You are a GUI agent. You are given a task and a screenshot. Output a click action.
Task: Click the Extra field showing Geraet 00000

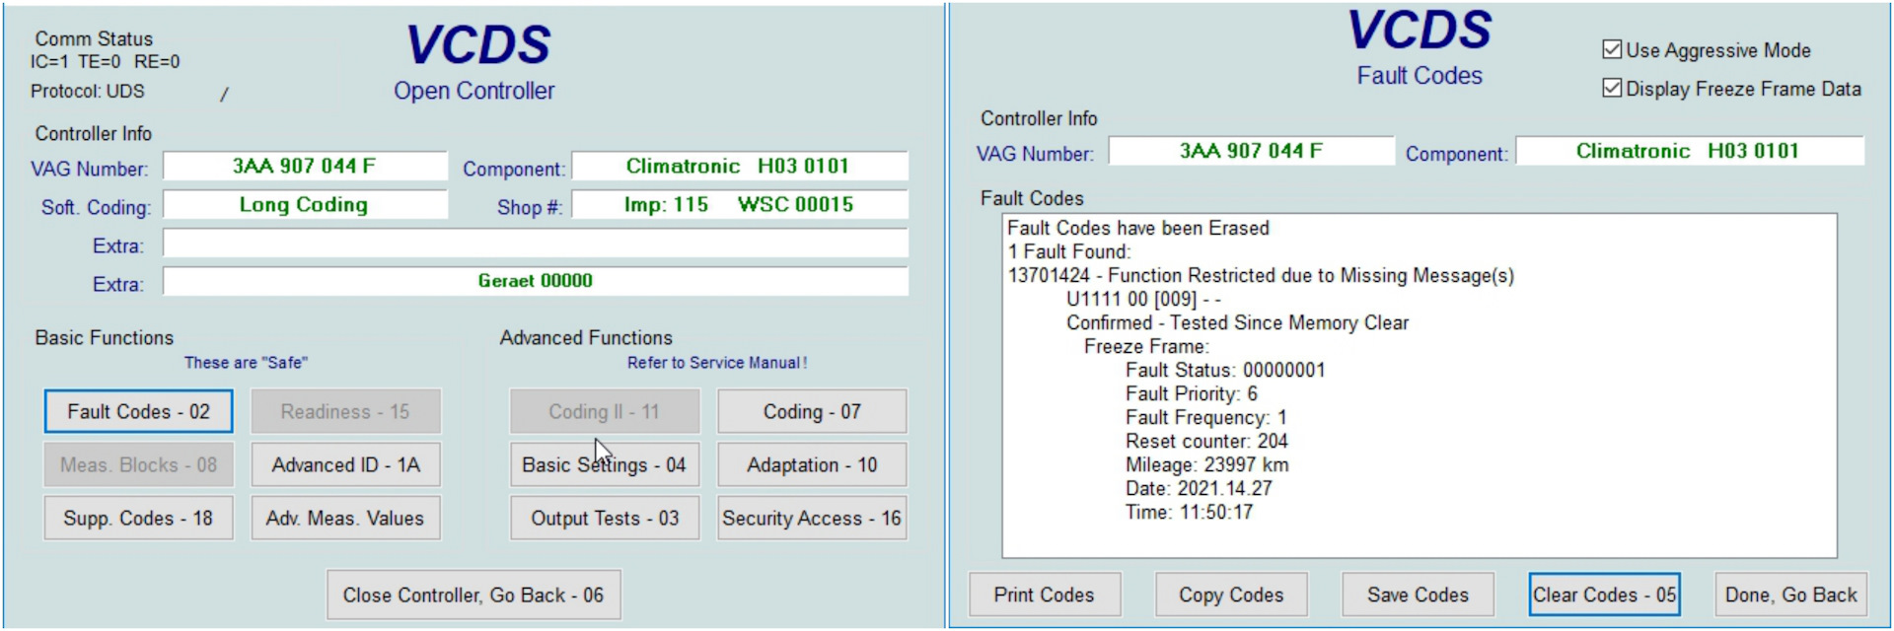pyautogui.click(x=536, y=281)
